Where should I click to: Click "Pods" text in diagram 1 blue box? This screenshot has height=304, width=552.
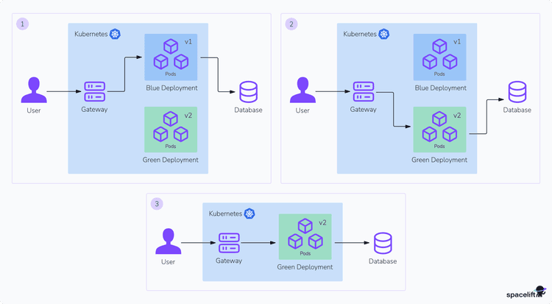coord(171,74)
